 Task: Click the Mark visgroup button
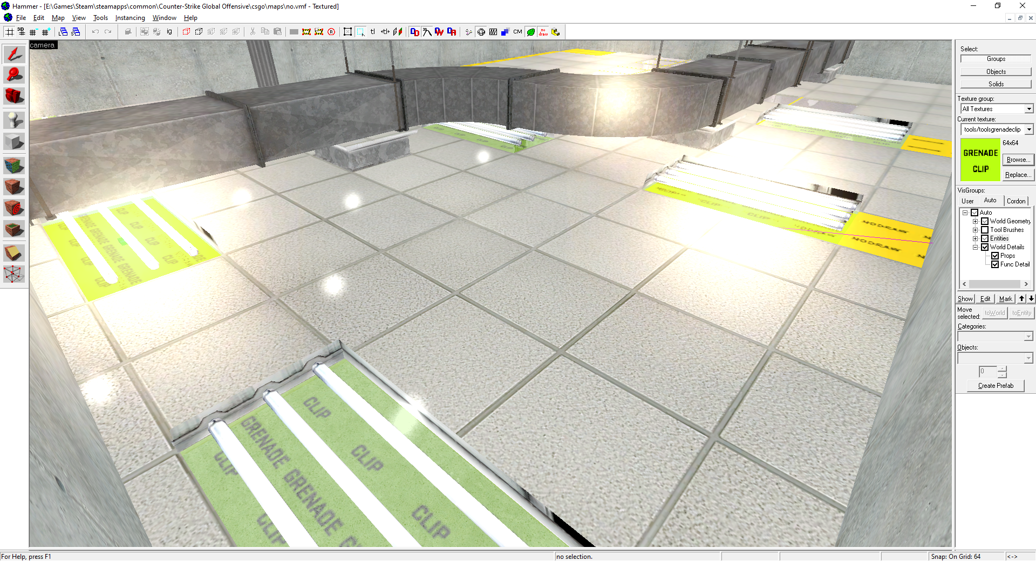[1006, 299]
